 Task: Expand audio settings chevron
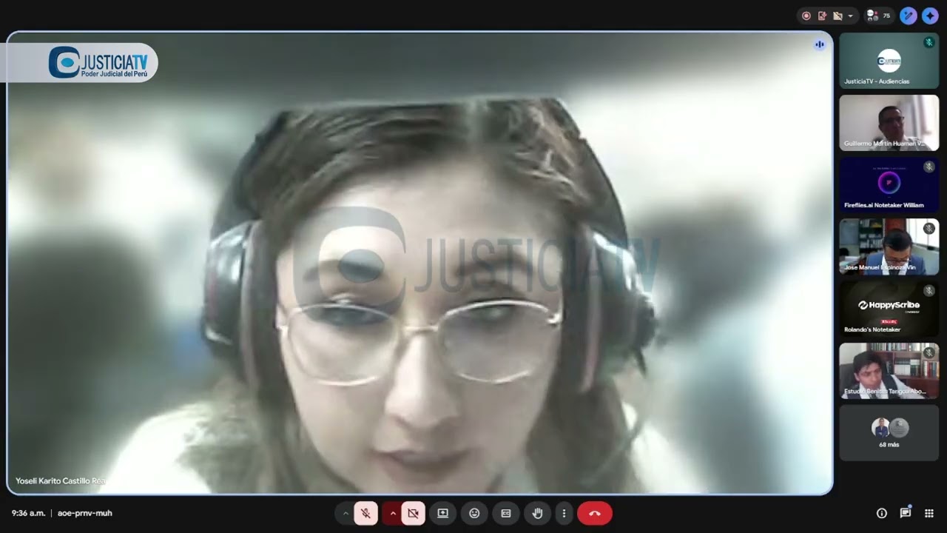pos(346,513)
